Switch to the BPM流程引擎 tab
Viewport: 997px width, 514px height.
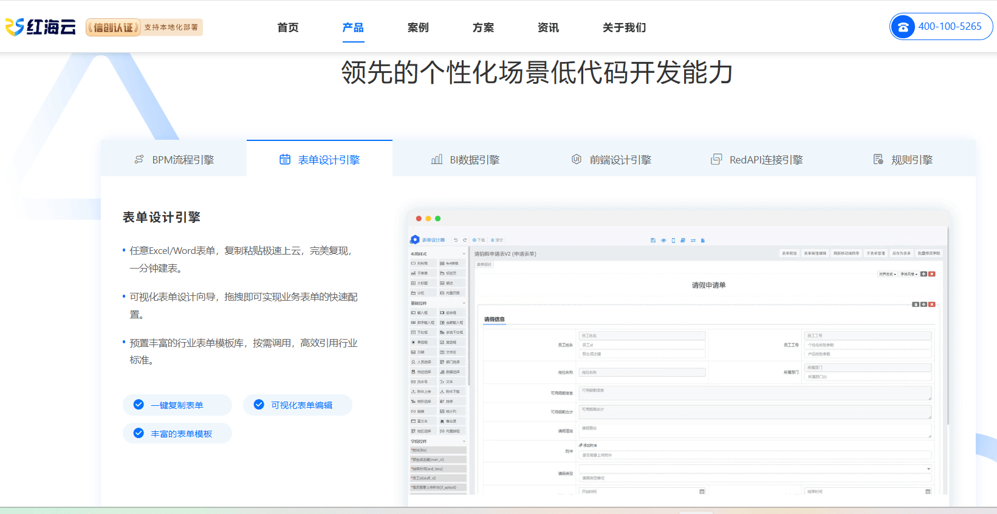pyautogui.click(x=174, y=160)
